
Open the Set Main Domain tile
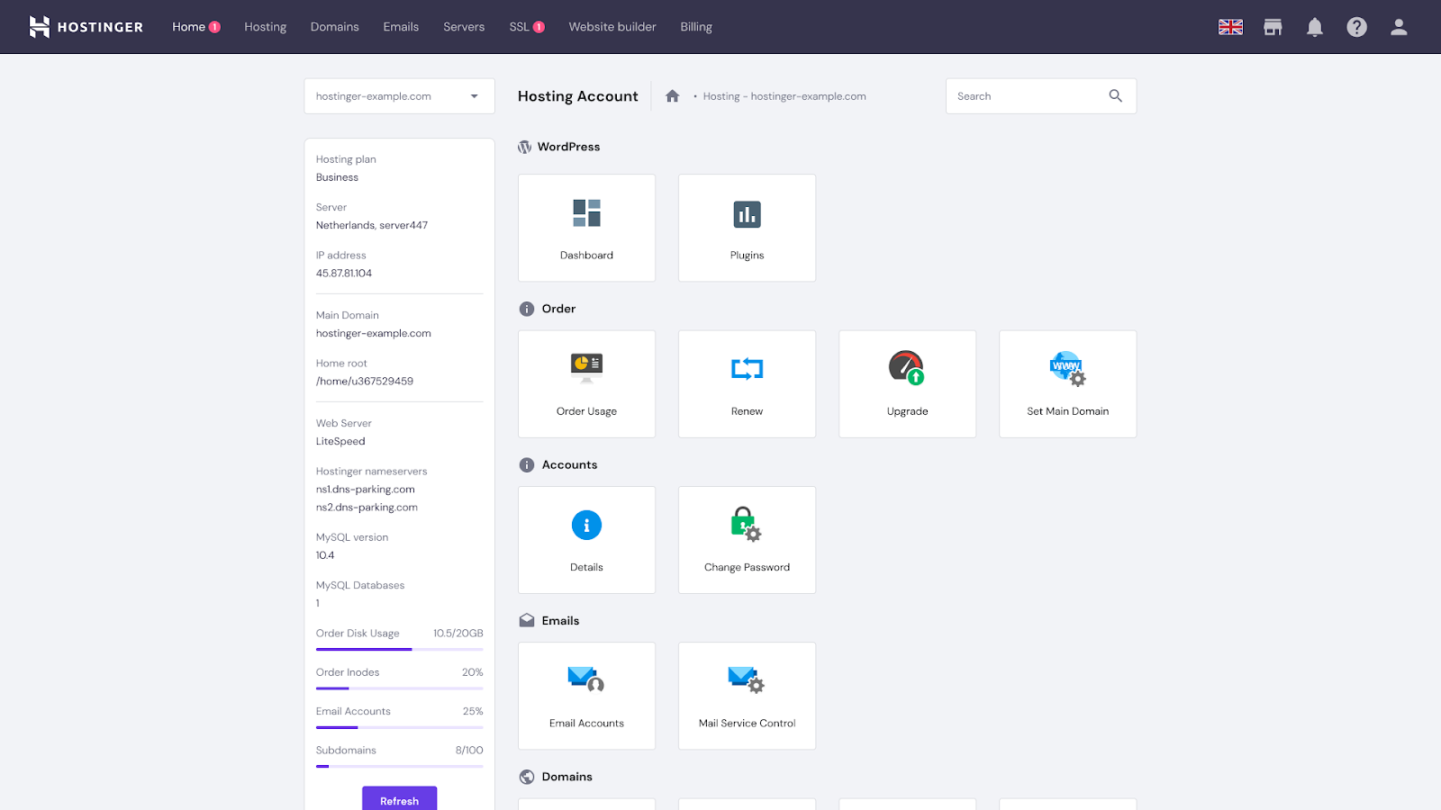[x=1067, y=384]
